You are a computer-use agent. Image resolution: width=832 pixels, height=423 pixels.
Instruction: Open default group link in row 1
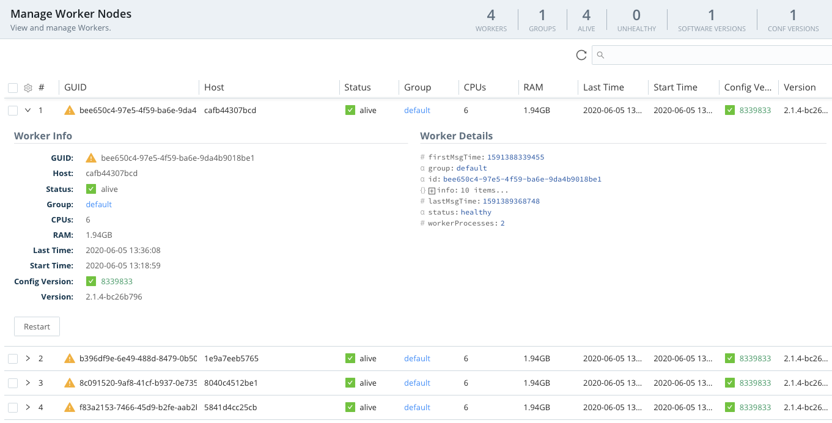(x=417, y=111)
